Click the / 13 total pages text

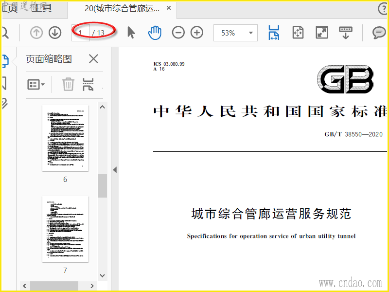click(98, 33)
